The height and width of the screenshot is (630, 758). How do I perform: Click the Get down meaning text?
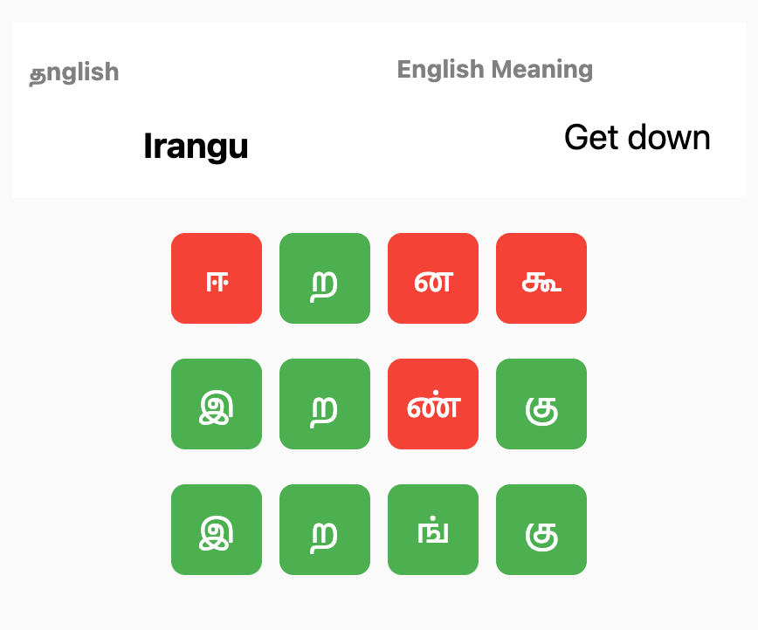(637, 137)
